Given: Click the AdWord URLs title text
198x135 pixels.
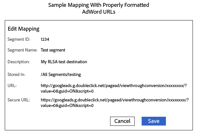Looking at the screenshot, I should (x=99, y=12).
